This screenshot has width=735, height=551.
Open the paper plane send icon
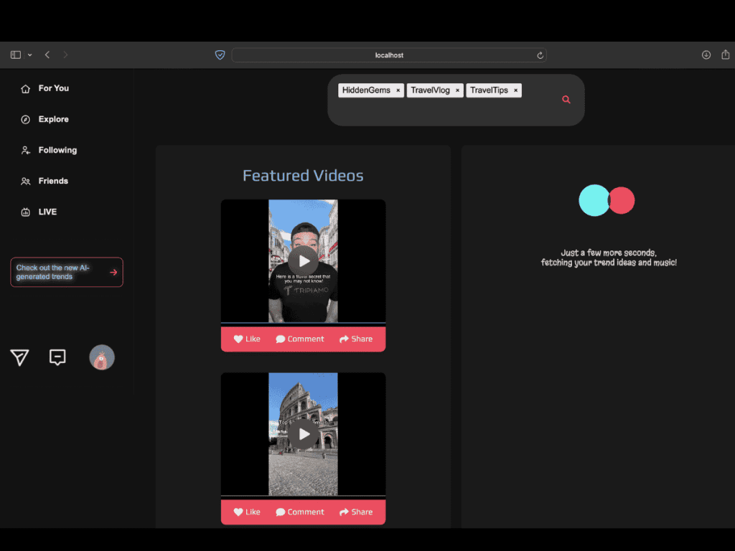19,357
